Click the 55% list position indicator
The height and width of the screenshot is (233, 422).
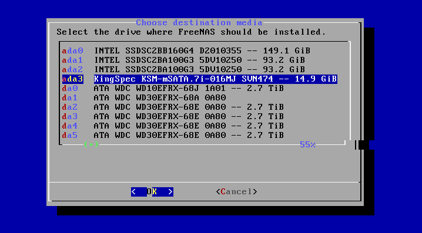pyautogui.click(x=307, y=145)
